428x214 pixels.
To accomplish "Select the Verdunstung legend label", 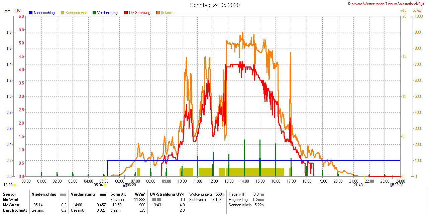I will [x=107, y=13].
